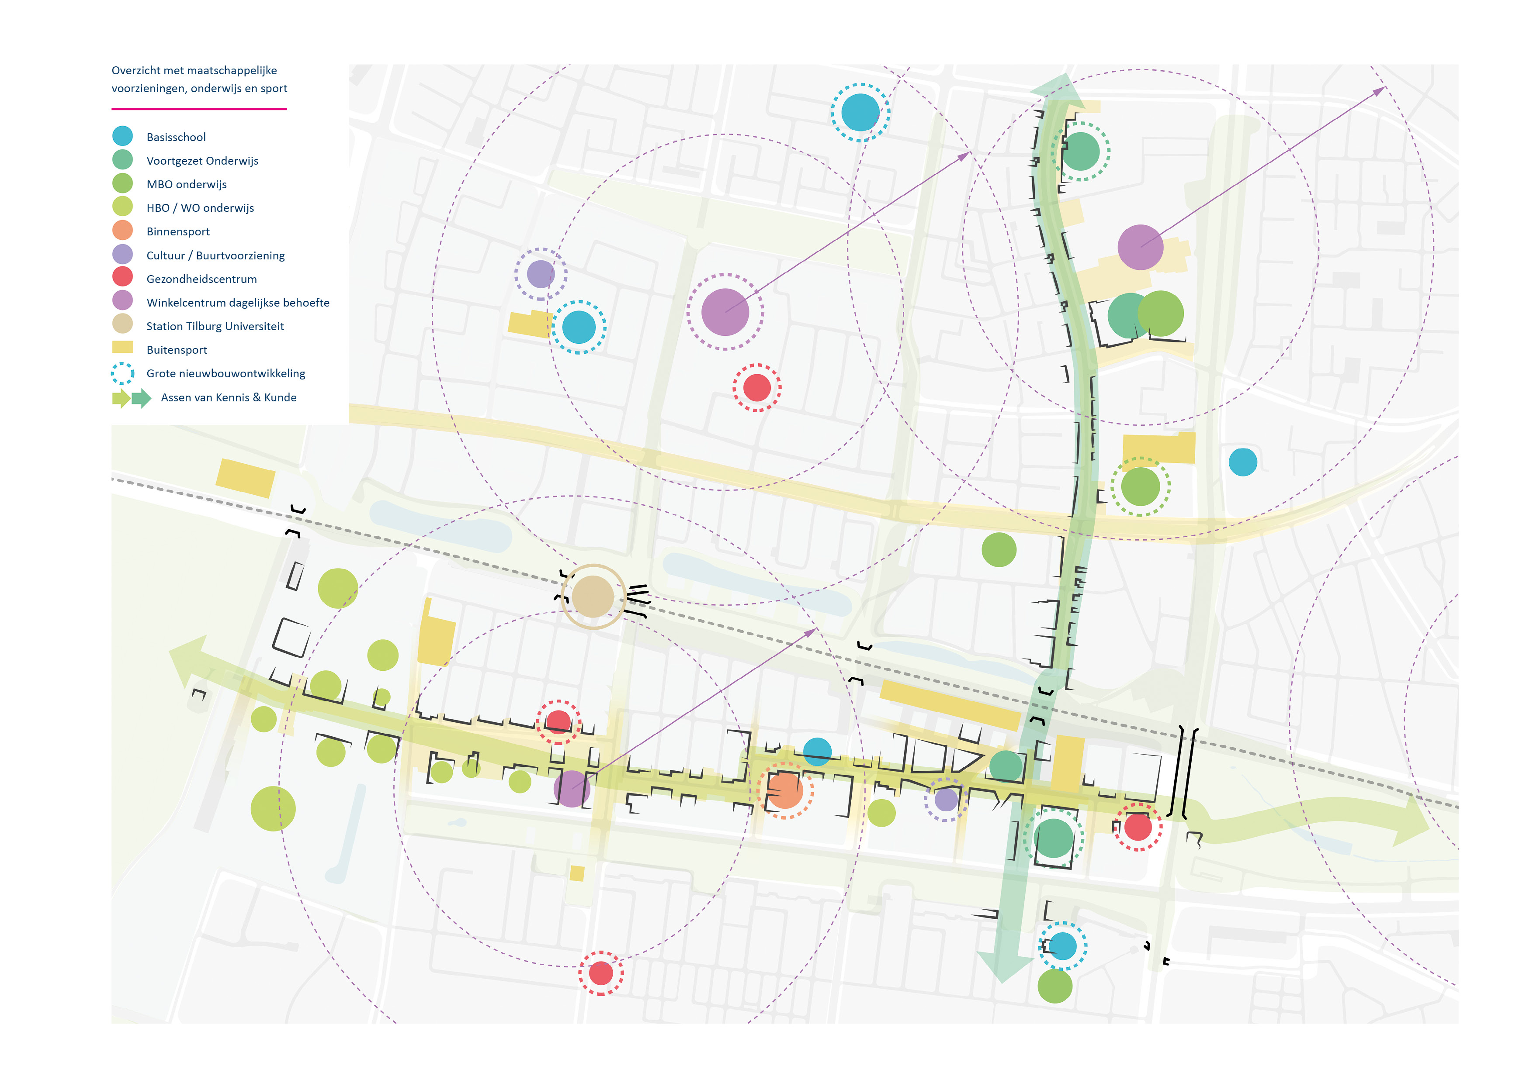Viewport: 1533px width, 1083px height.
Task: Click the purple Winkelcentrum legend circle
Action: click(x=122, y=301)
